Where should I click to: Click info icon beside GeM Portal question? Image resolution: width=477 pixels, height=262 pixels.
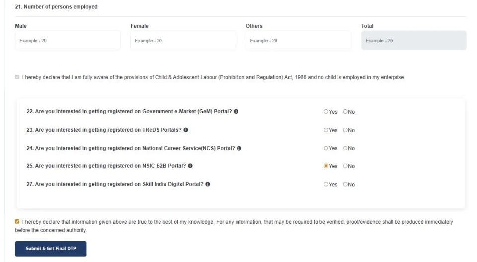[x=236, y=112]
